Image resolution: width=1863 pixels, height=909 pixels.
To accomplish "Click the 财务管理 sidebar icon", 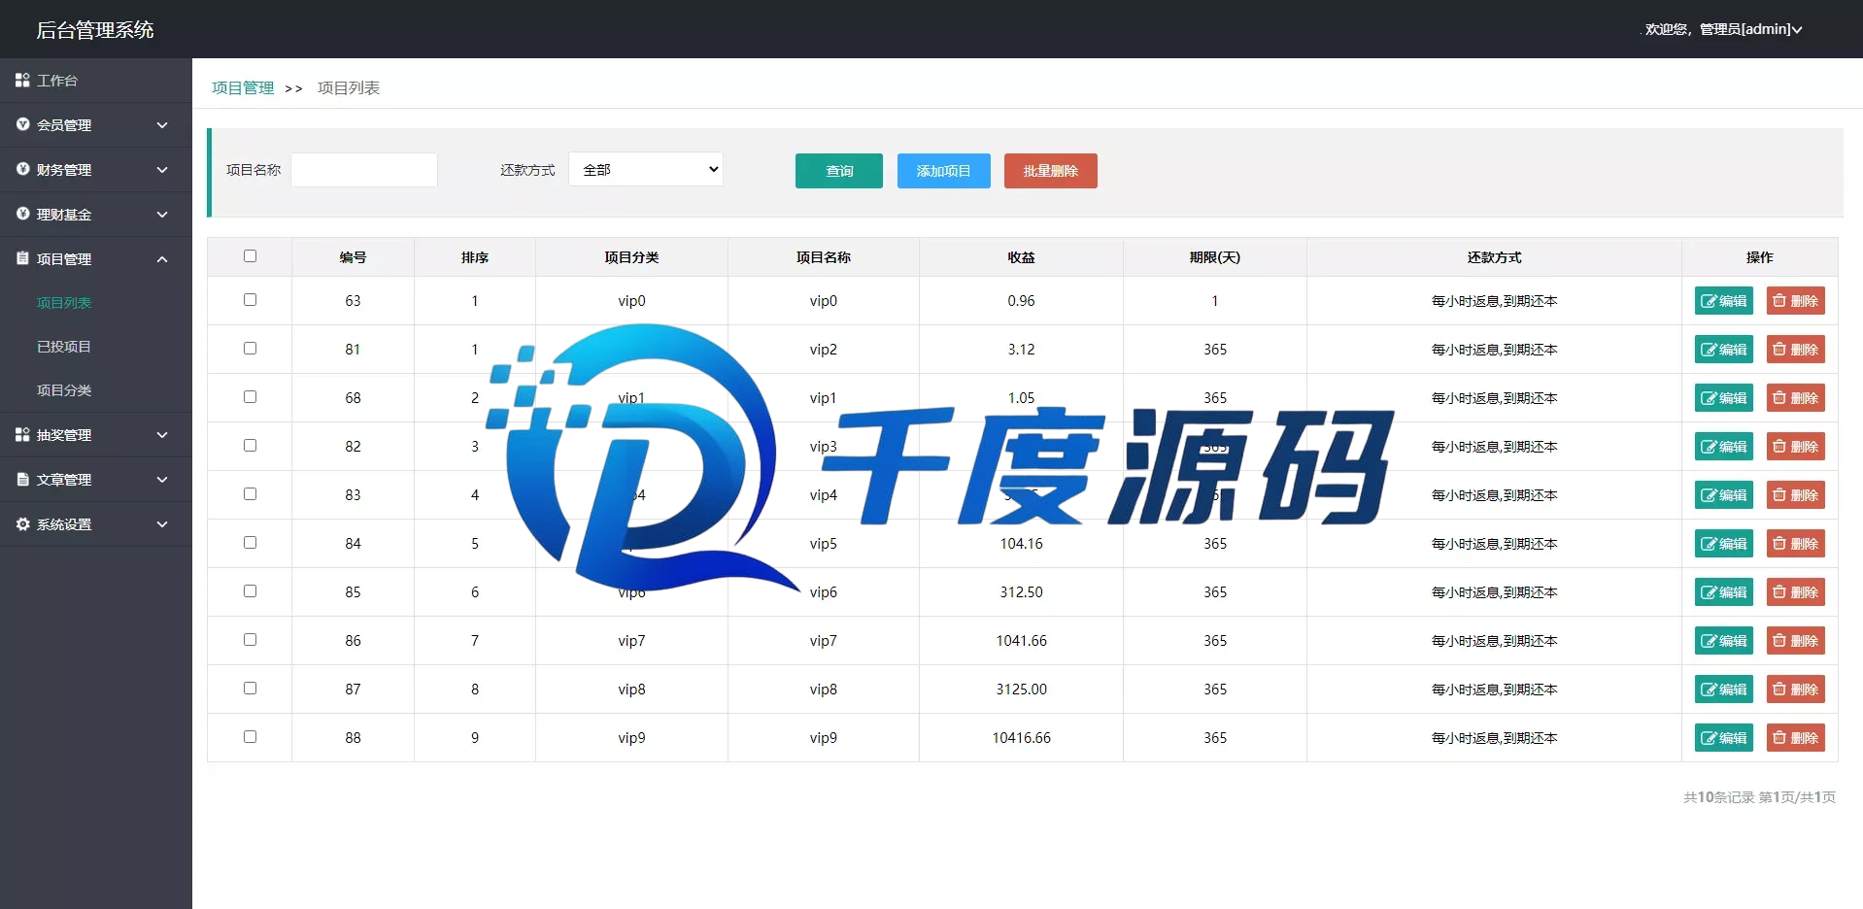I will pyautogui.click(x=22, y=169).
